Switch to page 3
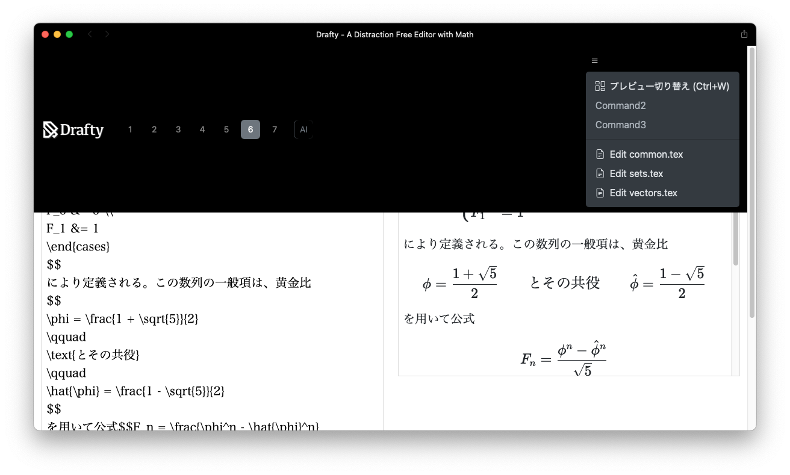 click(x=178, y=129)
